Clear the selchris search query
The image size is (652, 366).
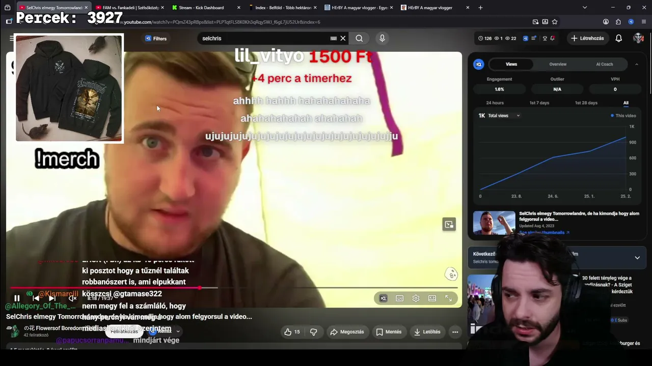point(343,38)
